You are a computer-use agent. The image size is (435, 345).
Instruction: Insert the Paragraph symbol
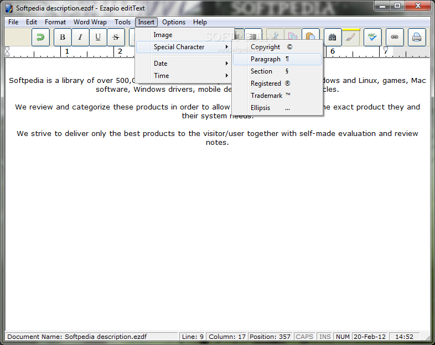pos(277,59)
